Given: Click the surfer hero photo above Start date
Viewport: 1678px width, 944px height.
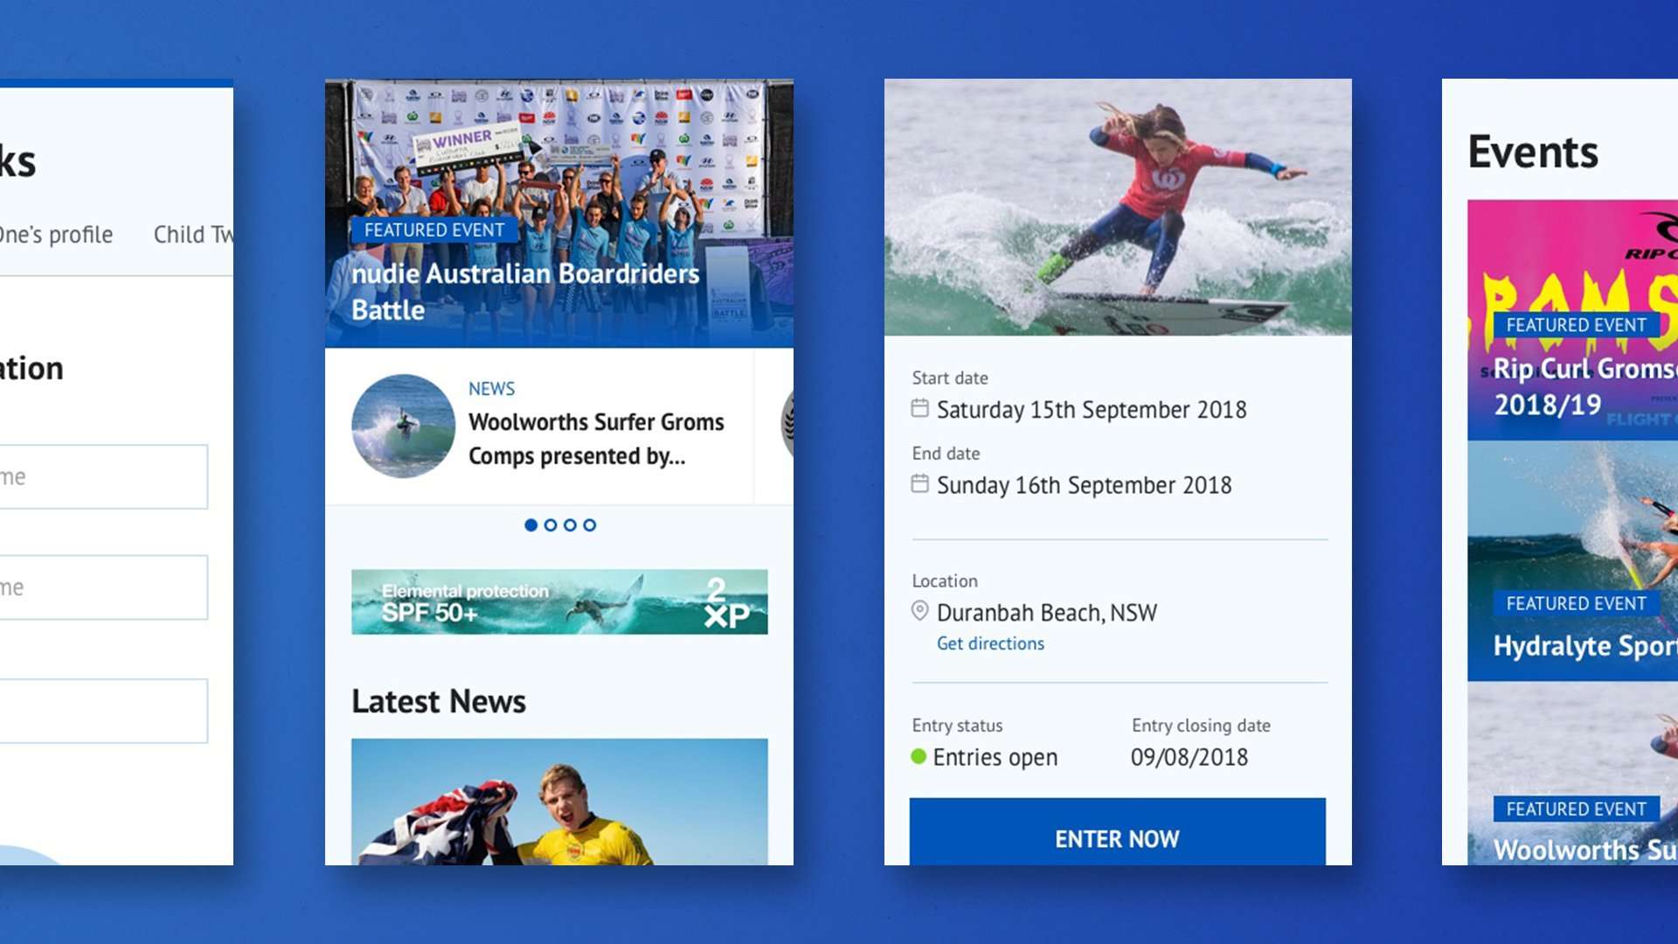Looking at the screenshot, I should point(1118,207).
